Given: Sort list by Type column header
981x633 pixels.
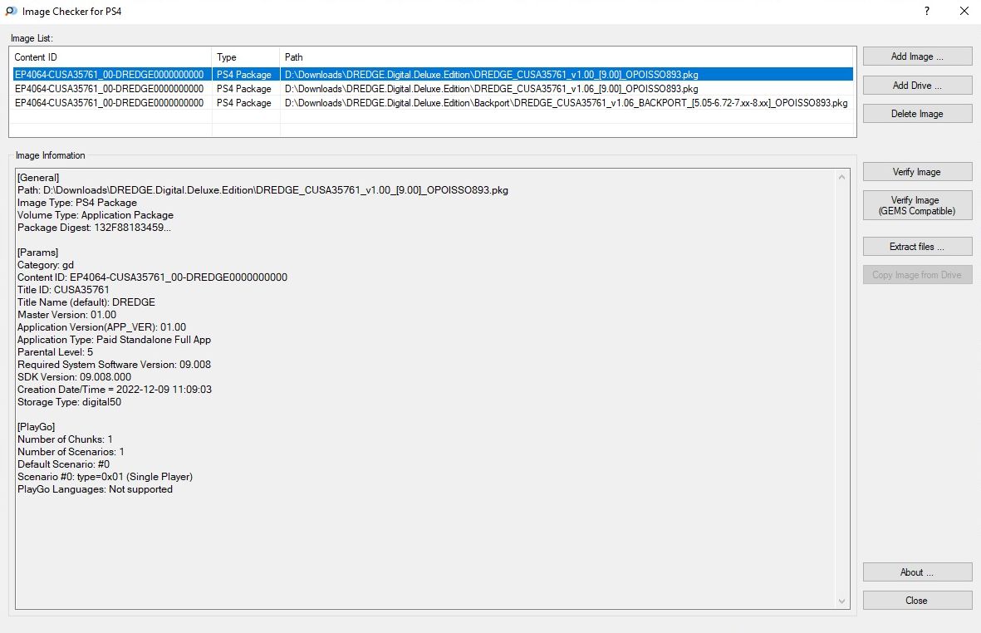Looking at the screenshot, I should pos(246,57).
